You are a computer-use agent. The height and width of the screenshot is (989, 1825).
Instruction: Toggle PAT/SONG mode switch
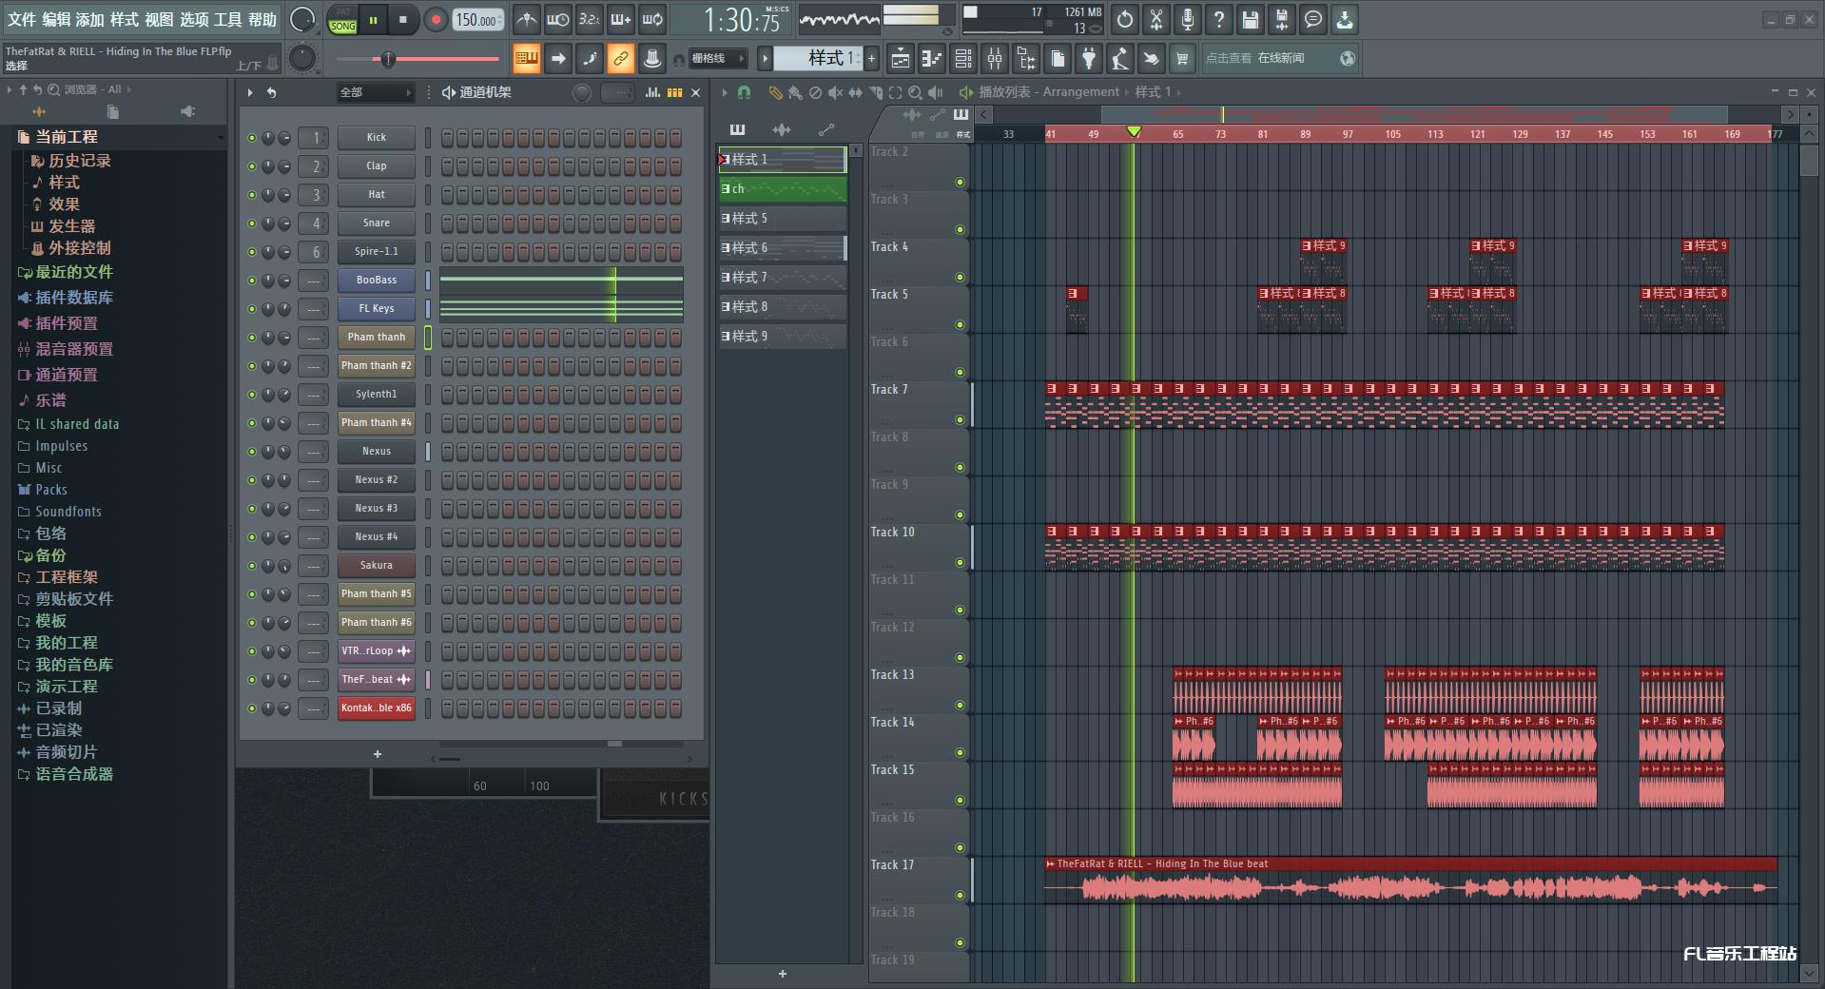click(x=342, y=20)
